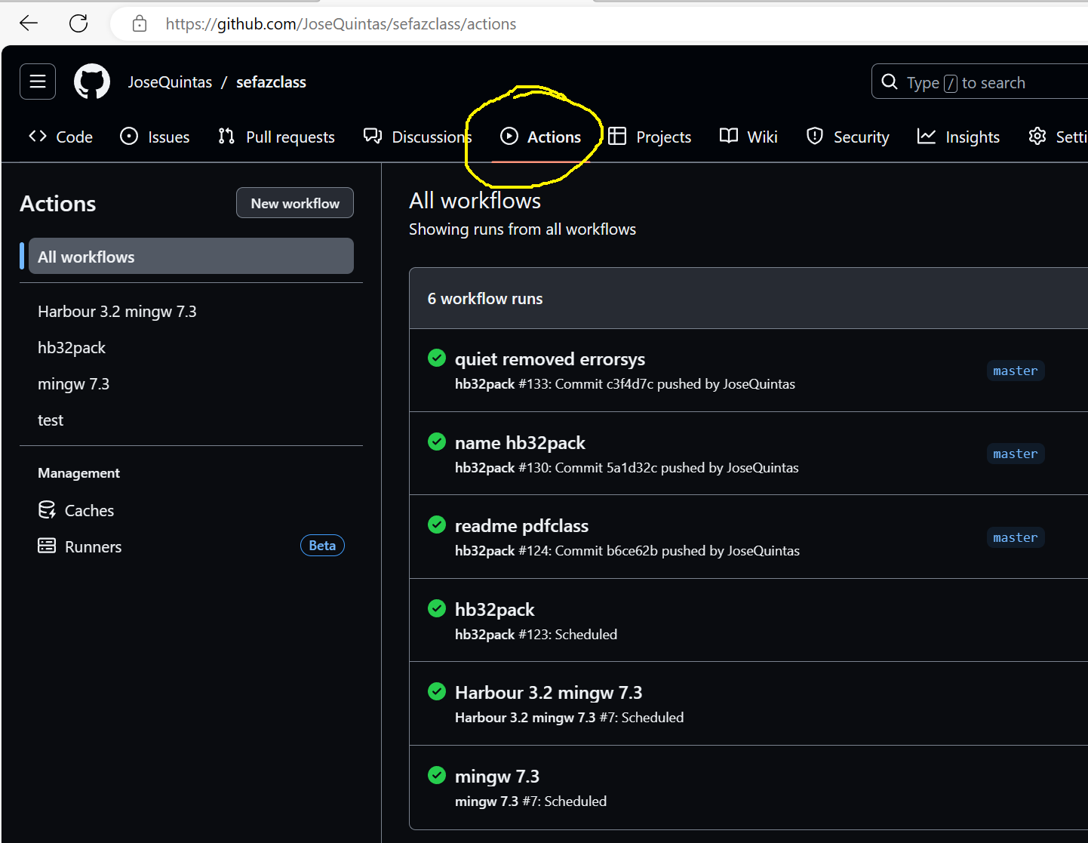Click the Caches database icon
The image size is (1088, 843).
click(47, 510)
